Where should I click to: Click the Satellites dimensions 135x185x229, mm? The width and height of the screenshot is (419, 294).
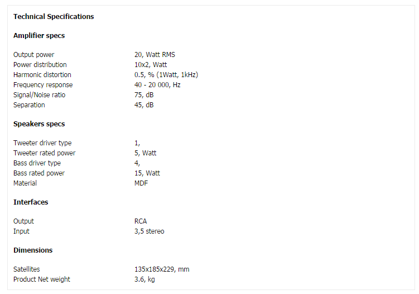[162, 269]
